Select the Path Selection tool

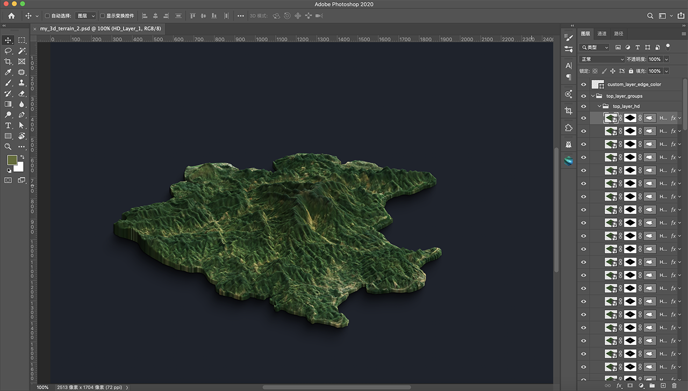[x=22, y=125]
